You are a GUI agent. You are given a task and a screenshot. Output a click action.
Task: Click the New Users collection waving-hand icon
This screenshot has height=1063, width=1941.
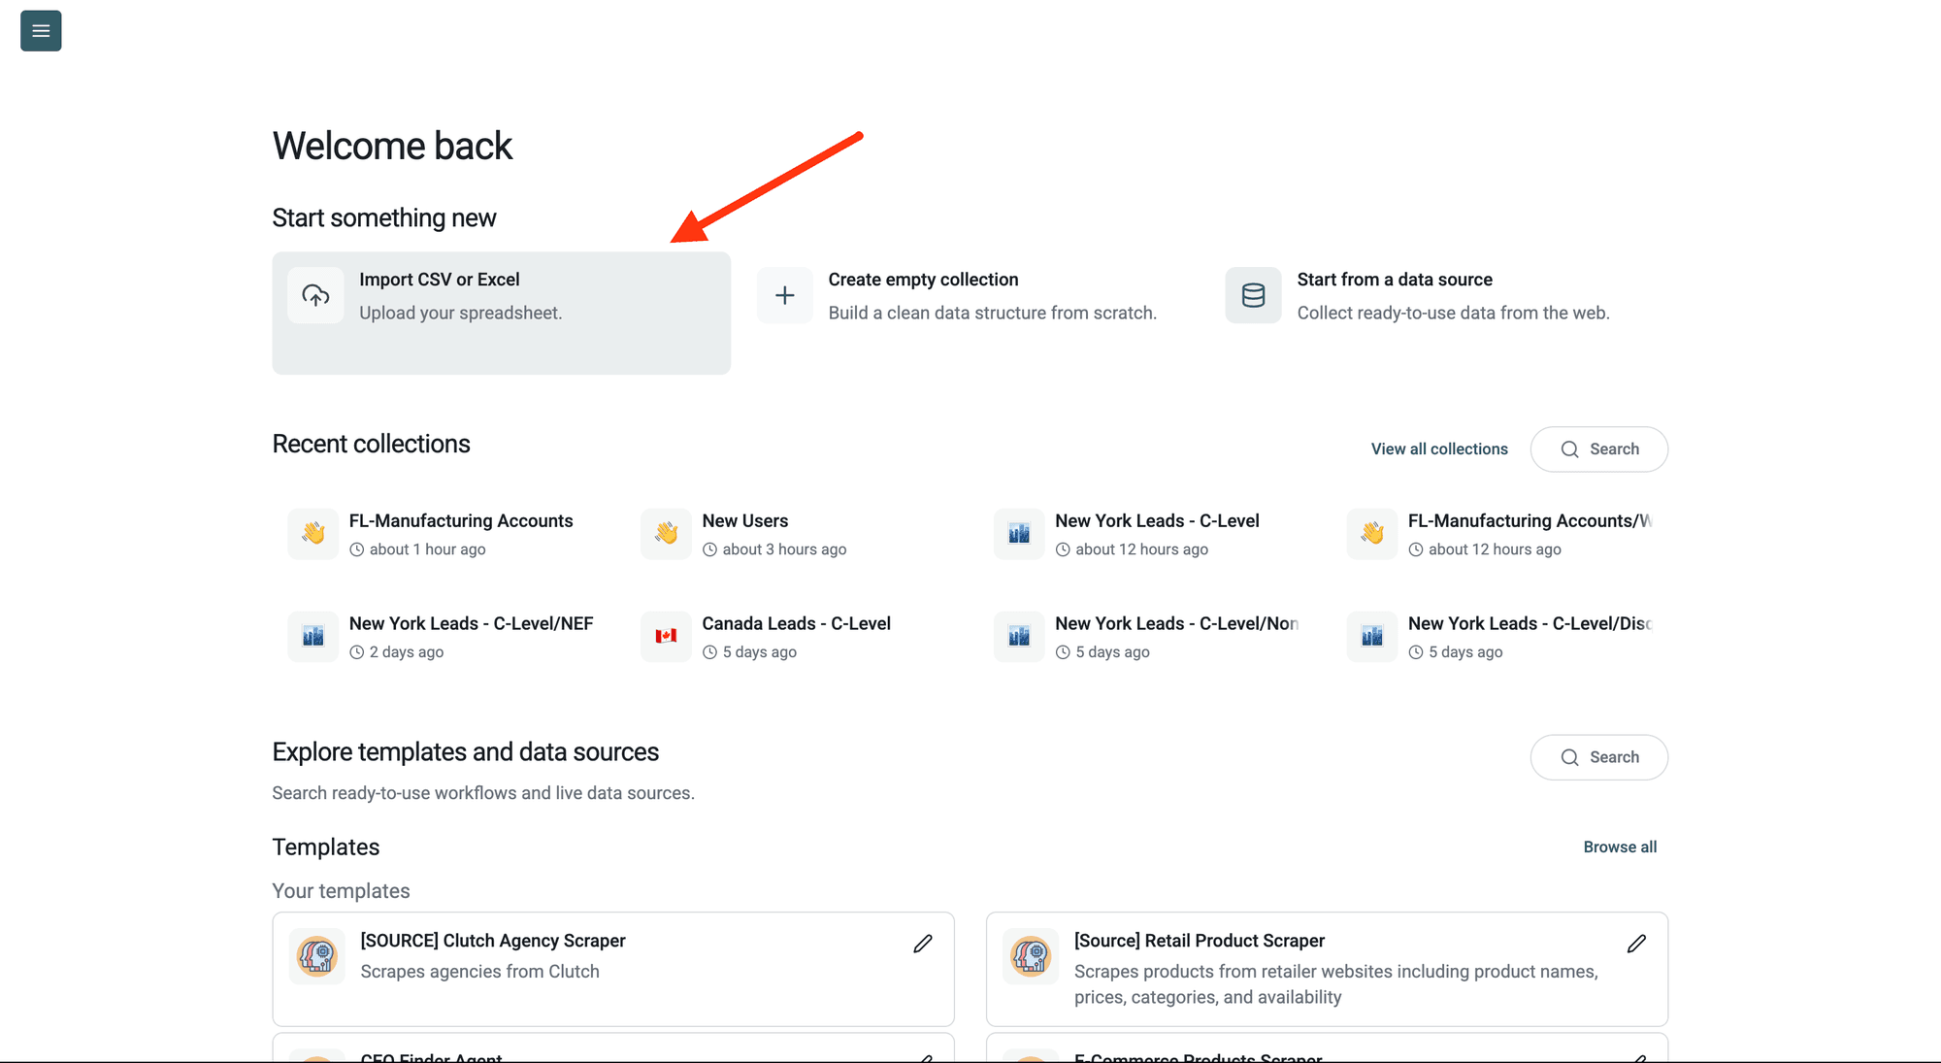(x=667, y=533)
